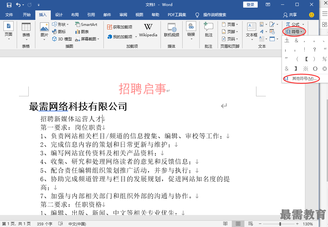Click the 操作说明搜索 search box
Image resolution: width=328 pixels, height=227 pixels.
[x=215, y=15]
